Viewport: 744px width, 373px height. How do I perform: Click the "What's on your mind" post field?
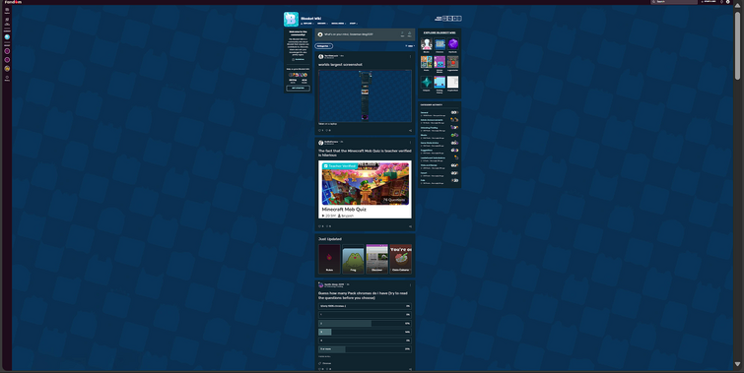[x=359, y=34]
